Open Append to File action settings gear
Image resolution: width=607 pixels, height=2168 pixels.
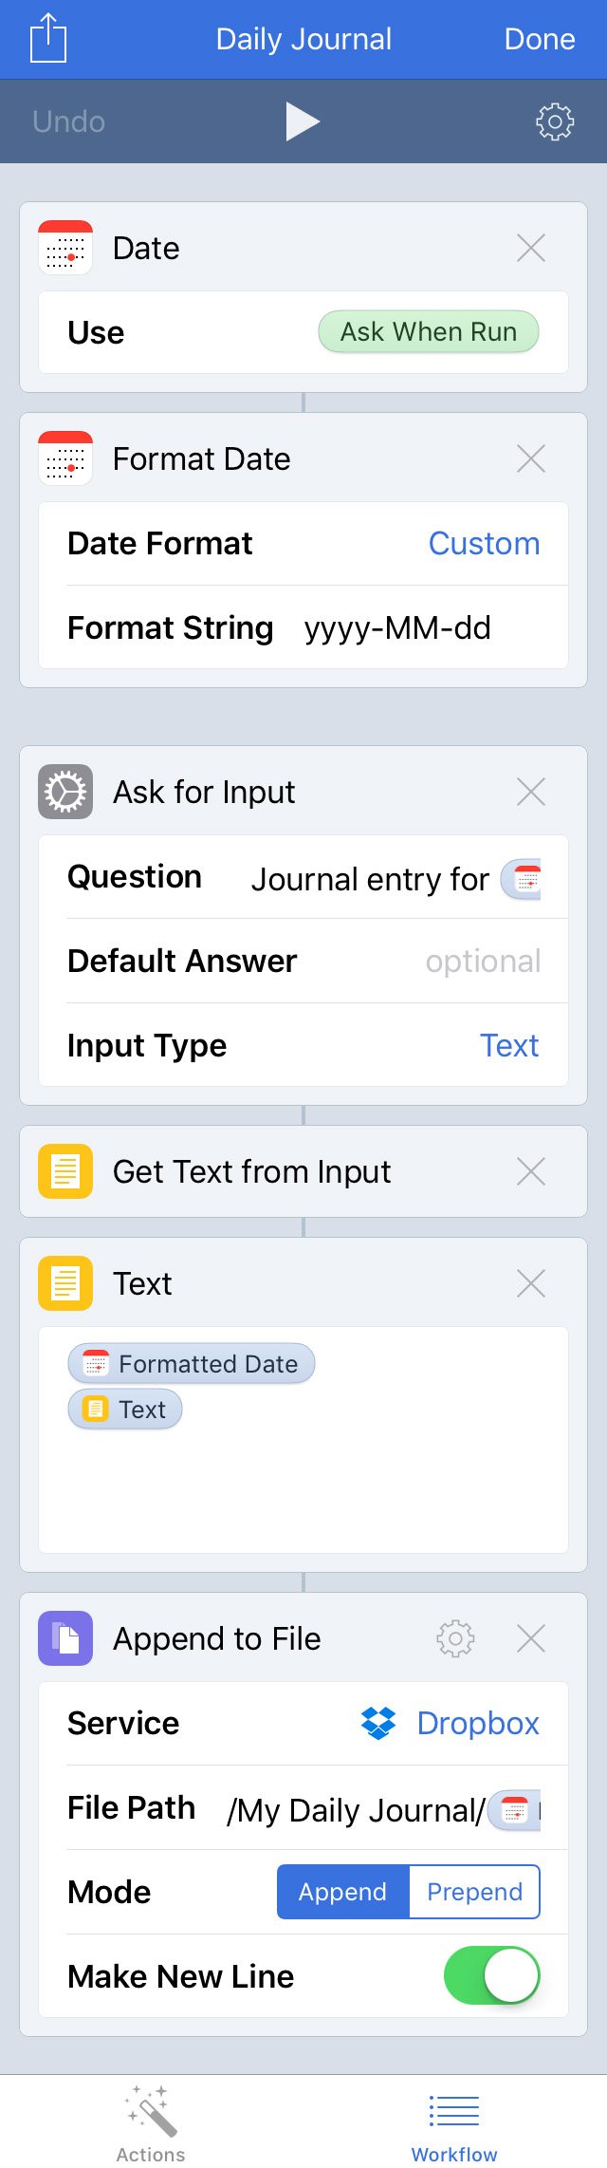[x=455, y=1639]
